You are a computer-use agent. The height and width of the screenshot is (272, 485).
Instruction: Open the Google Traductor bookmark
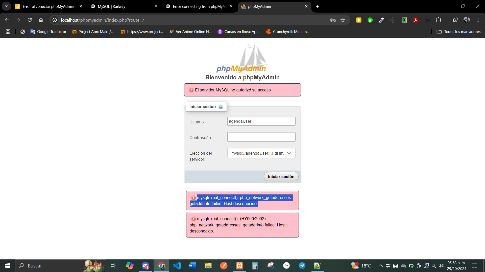click(x=48, y=32)
